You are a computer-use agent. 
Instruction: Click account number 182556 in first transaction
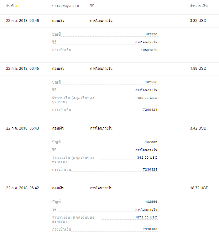151,34
